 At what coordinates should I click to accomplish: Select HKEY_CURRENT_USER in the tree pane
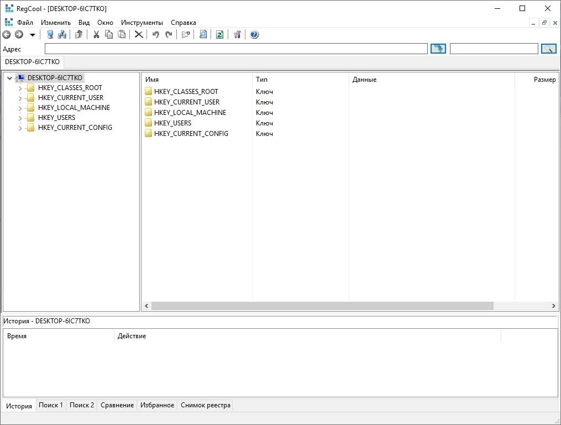71,98
